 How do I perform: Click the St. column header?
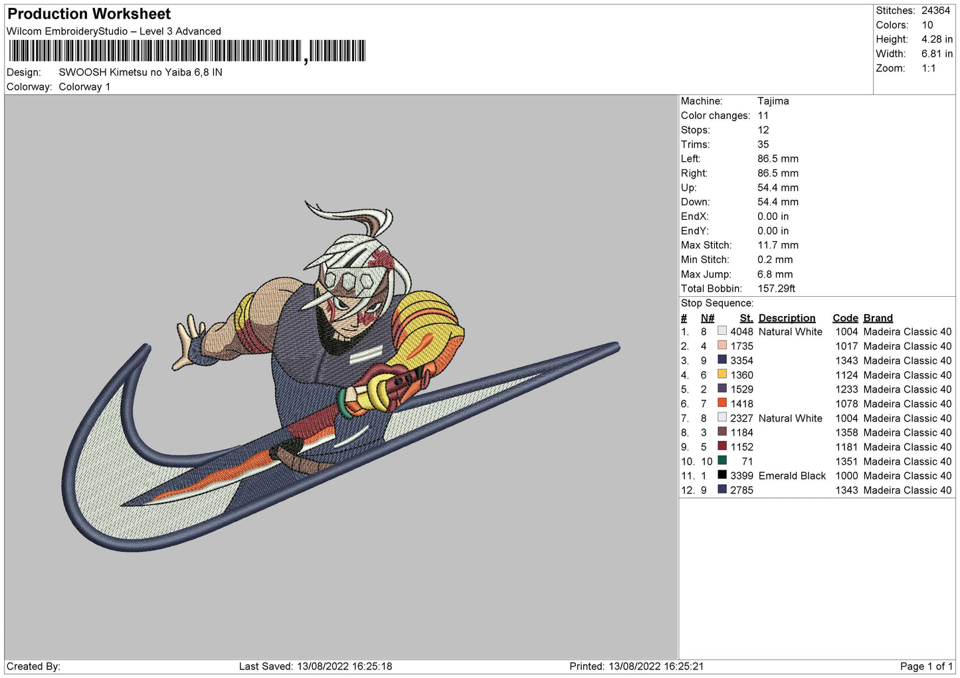(x=747, y=318)
